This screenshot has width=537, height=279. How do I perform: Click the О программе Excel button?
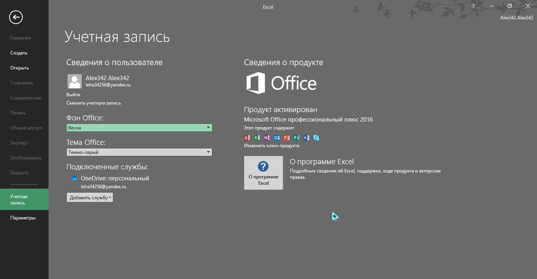pyautogui.click(x=264, y=173)
